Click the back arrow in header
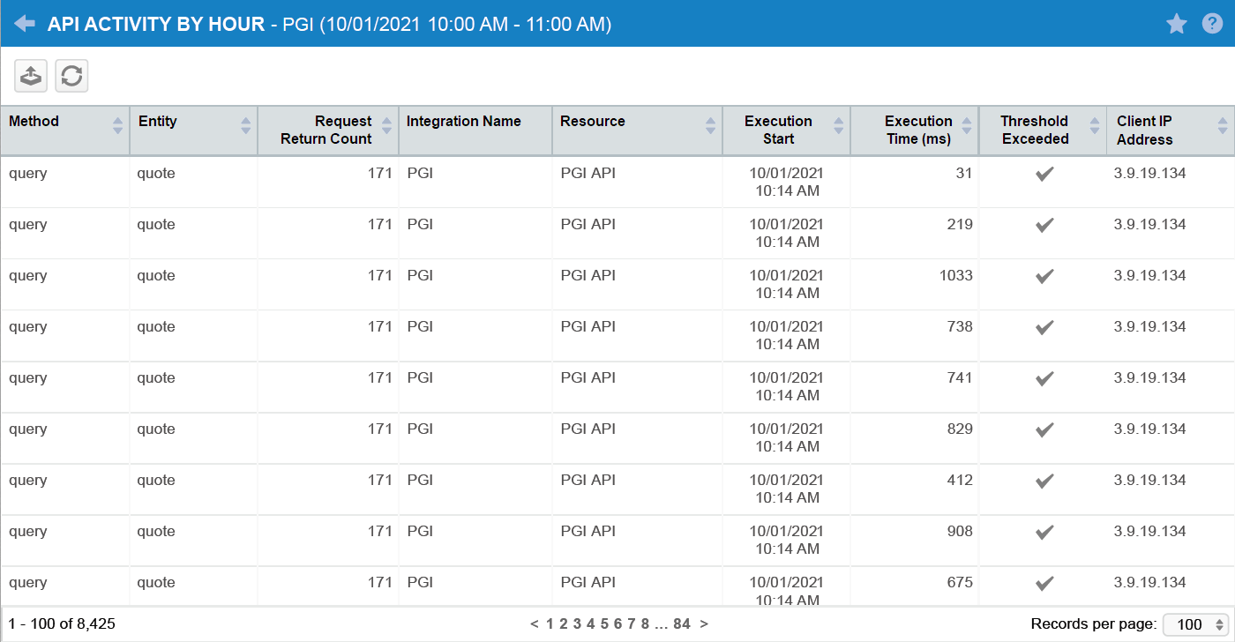The image size is (1235, 642). [25, 24]
